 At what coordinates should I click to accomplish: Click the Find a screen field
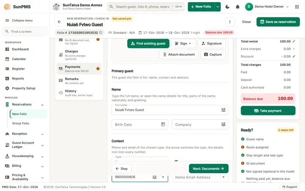(x=25, y=31)
